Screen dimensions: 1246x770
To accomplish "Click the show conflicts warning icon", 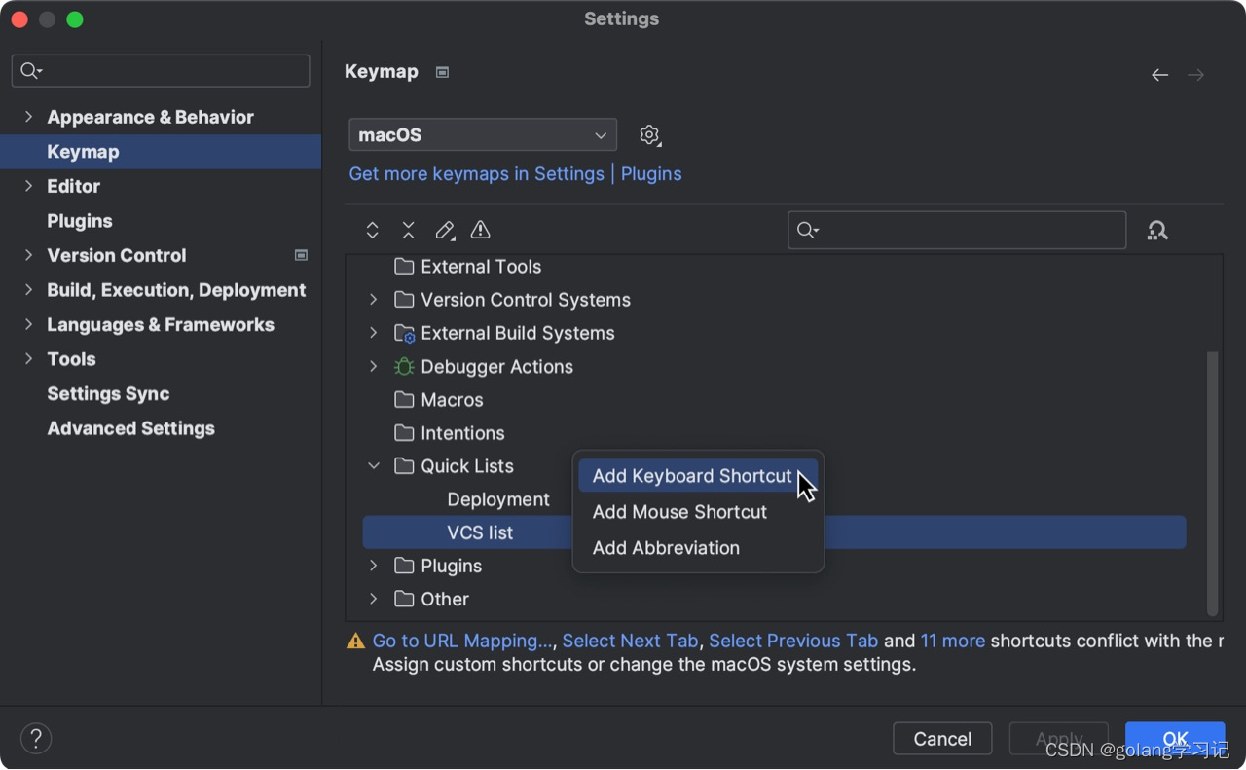I will (x=480, y=231).
